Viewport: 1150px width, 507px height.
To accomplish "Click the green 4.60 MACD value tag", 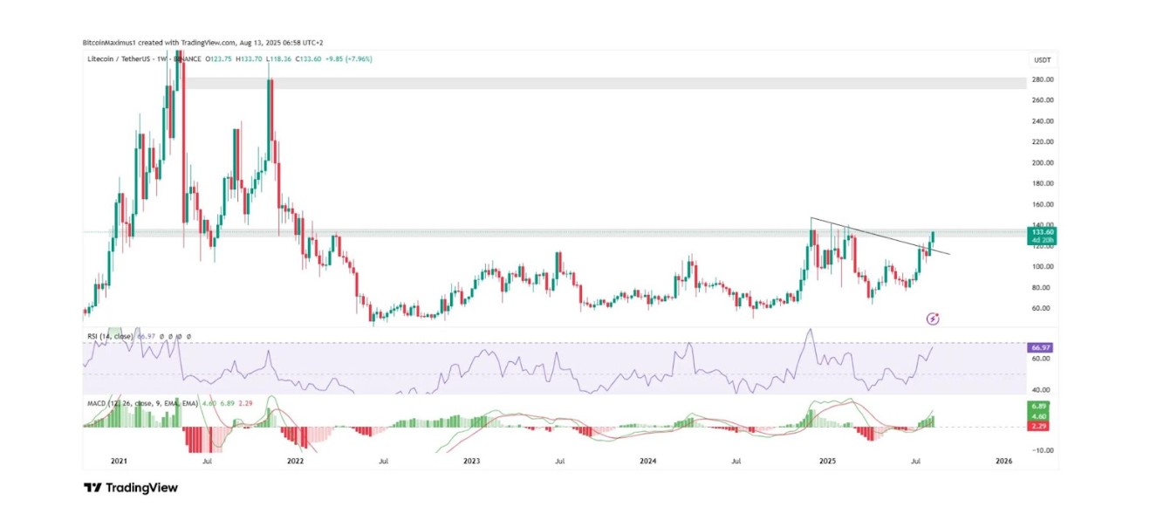I will click(1040, 416).
